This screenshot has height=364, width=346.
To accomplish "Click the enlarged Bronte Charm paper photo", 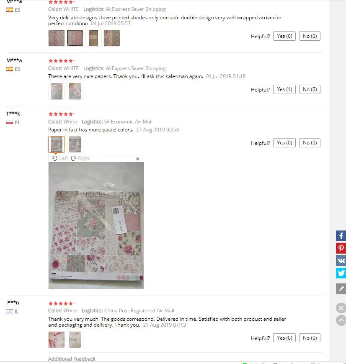I will click(x=96, y=225).
